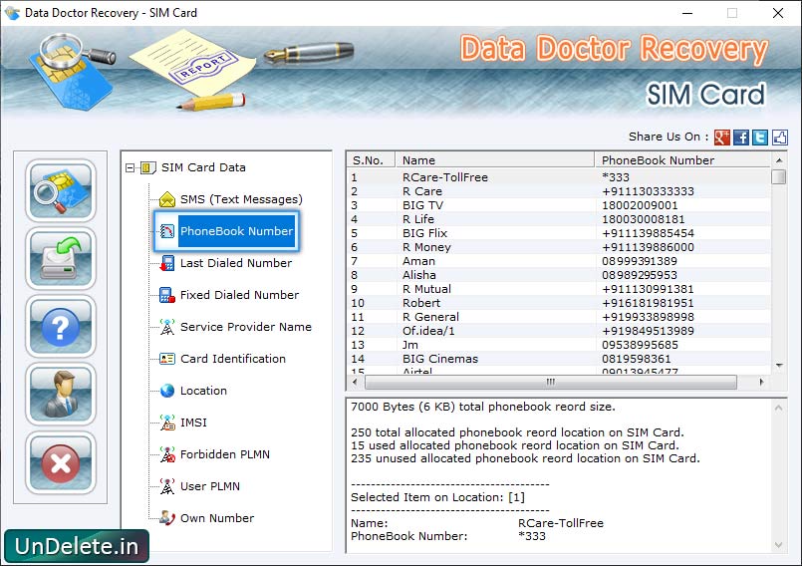This screenshot has height=566, width=802.
Task: Sort by Name column header
Action: 494,160
